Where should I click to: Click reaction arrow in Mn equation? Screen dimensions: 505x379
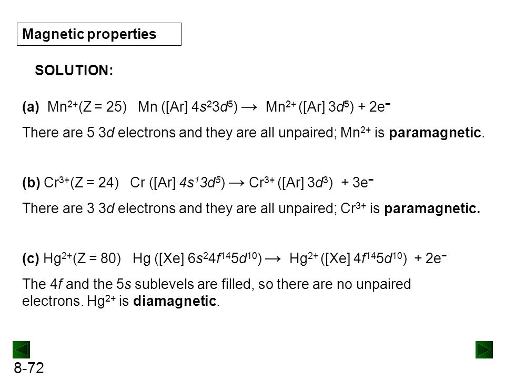click(249, 107)
